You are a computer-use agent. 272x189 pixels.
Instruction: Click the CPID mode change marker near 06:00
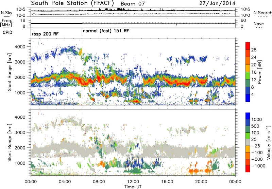pyautogui.click(x=82, y=32)
